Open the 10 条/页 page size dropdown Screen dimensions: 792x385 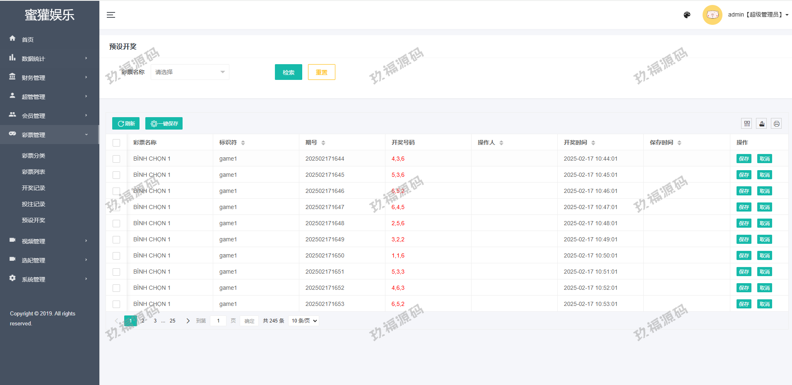[x=304, y=321]
